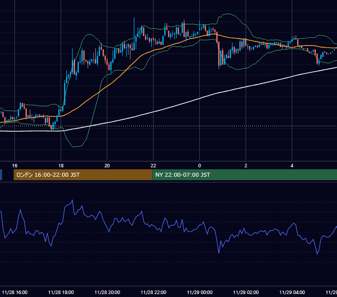Click the 11/28 16:00 date label
This screenshot has width=337, height=297.
(14, 292)
